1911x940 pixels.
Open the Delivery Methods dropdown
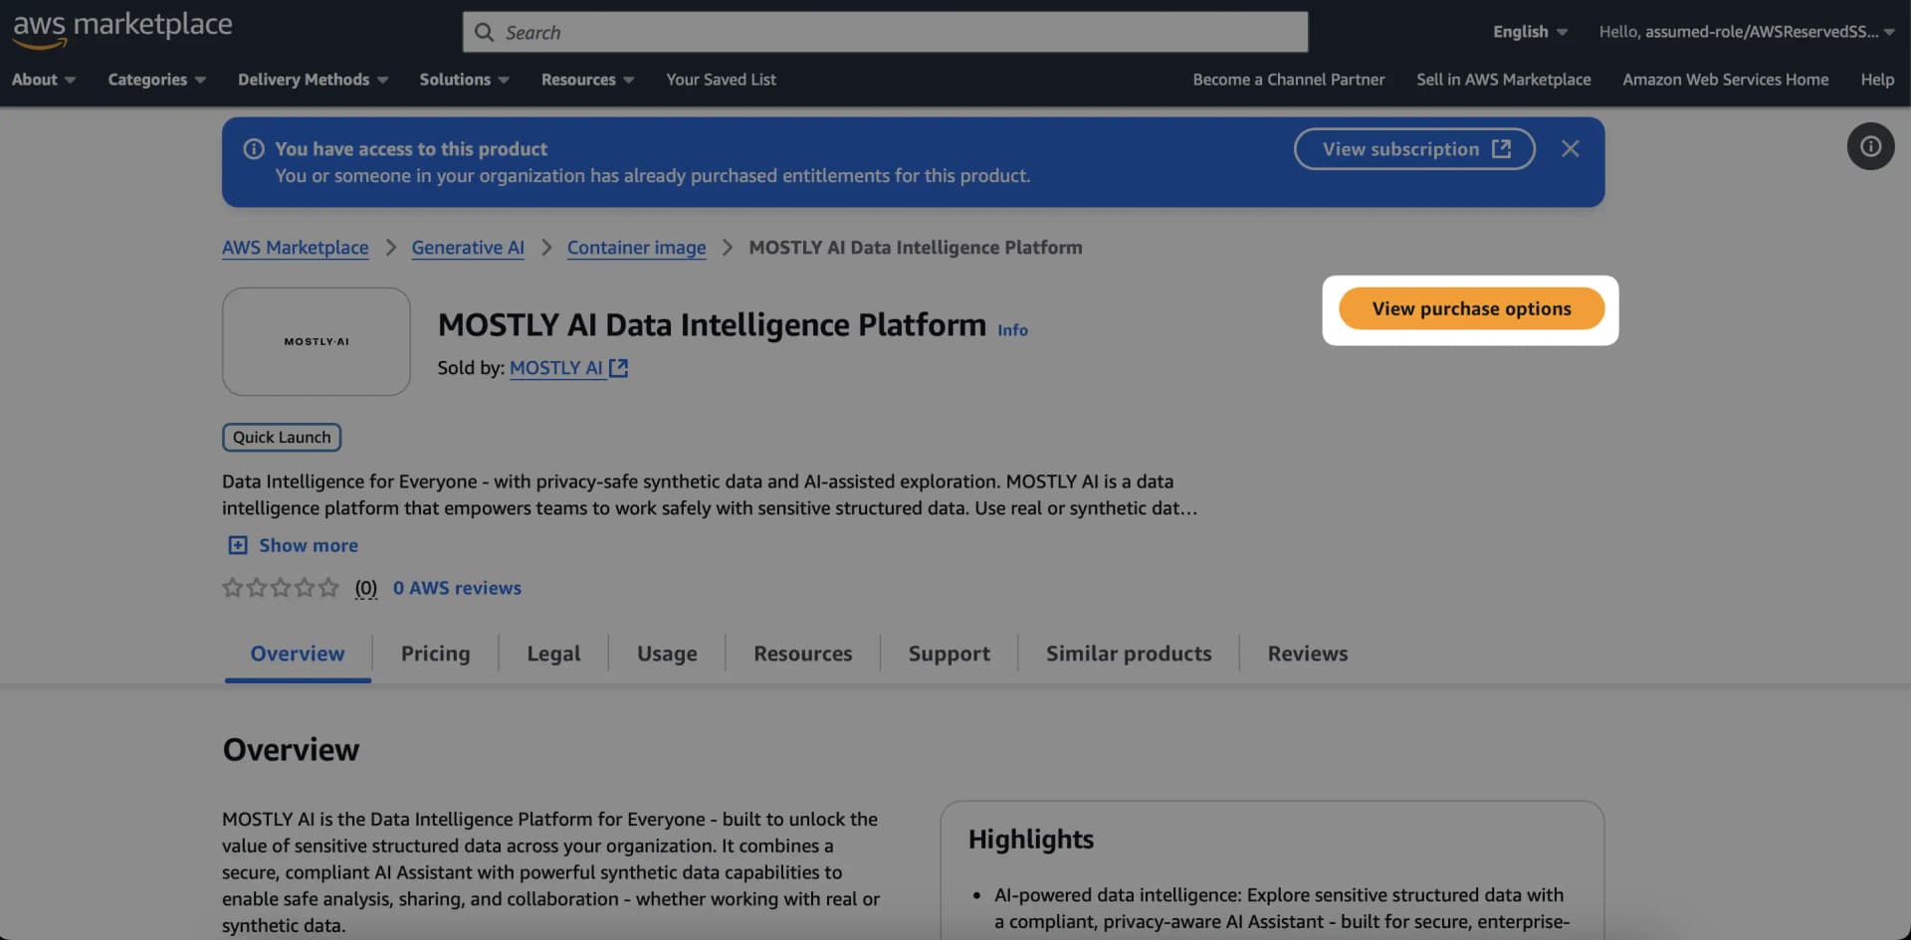click(313, 80)
